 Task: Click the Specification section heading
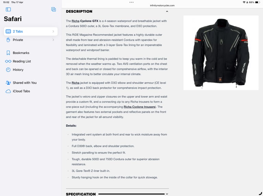(81, 194)
